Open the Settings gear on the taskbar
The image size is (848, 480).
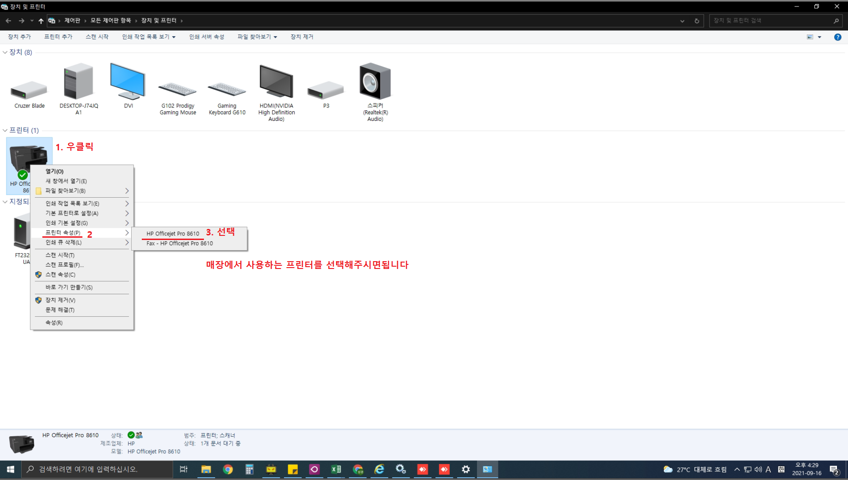[466, 469]
